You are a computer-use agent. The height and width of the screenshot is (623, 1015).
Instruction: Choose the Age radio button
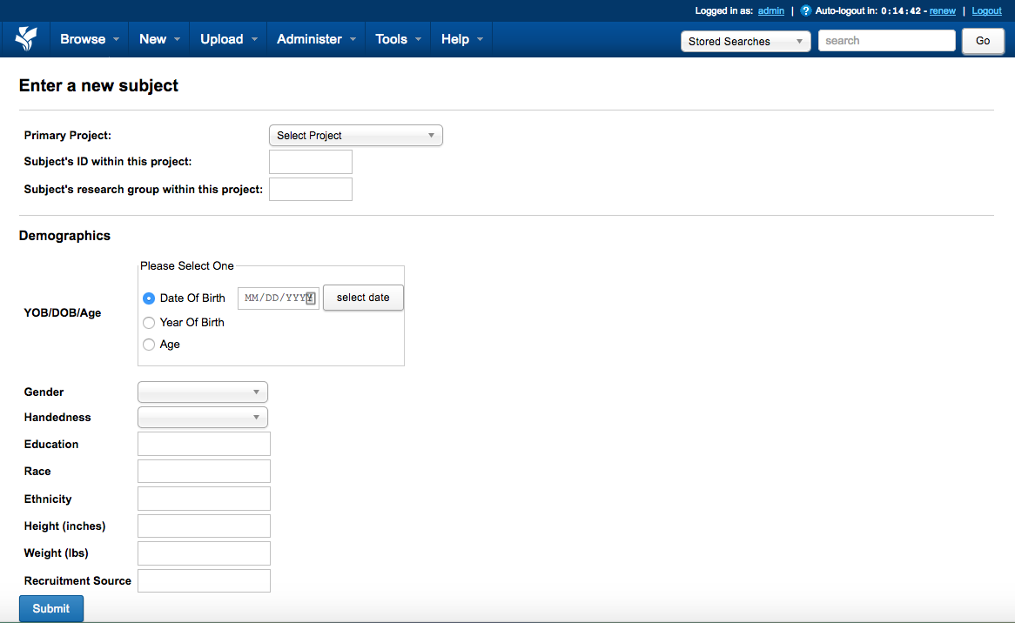click(x=149, y=345)
